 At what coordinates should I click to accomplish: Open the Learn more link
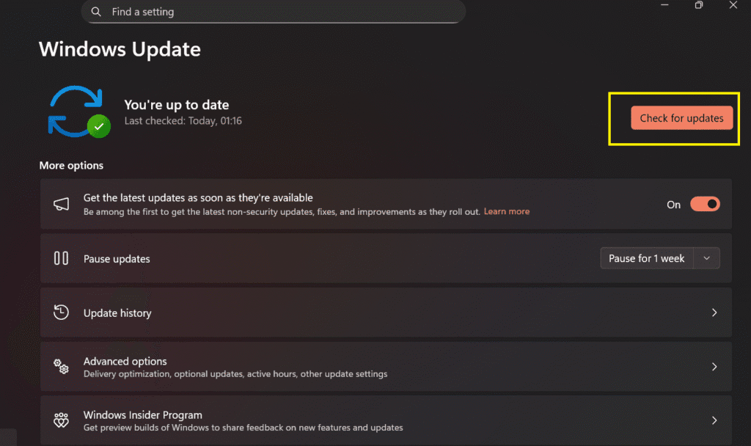coord(506,211)
